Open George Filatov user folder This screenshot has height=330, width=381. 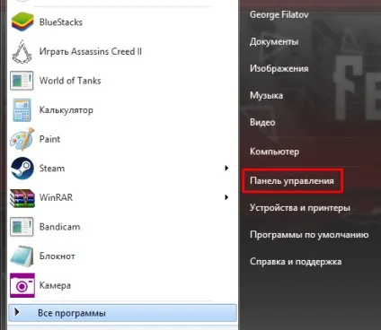pos(279,14)
